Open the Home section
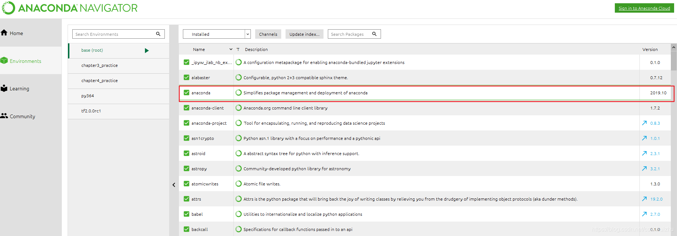This screenshot has width=677, height=236. 31,33
